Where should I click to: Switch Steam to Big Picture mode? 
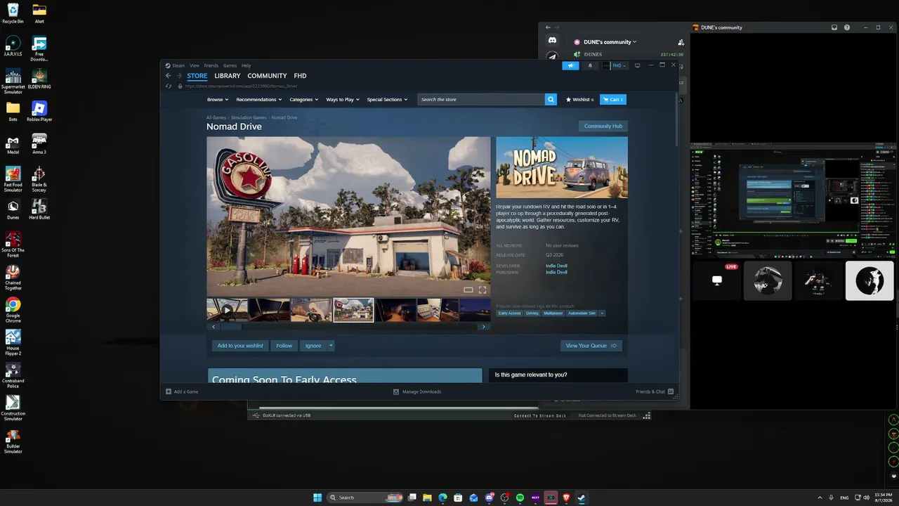pos(637,65)
